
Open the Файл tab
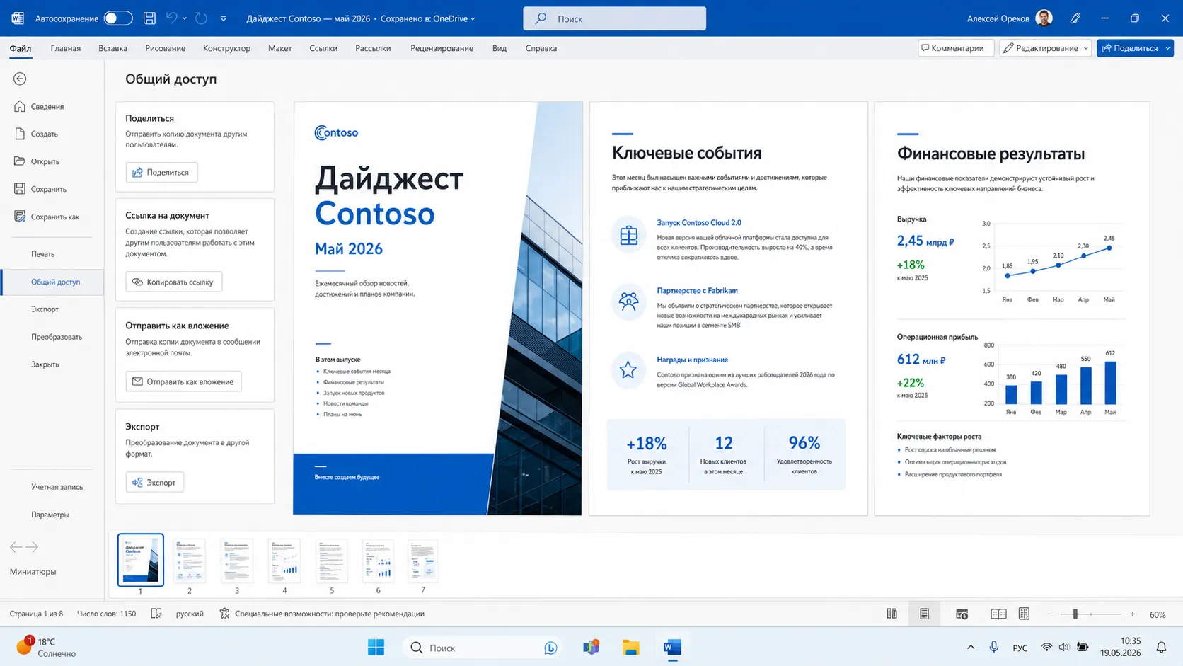[x=21, y=48]
